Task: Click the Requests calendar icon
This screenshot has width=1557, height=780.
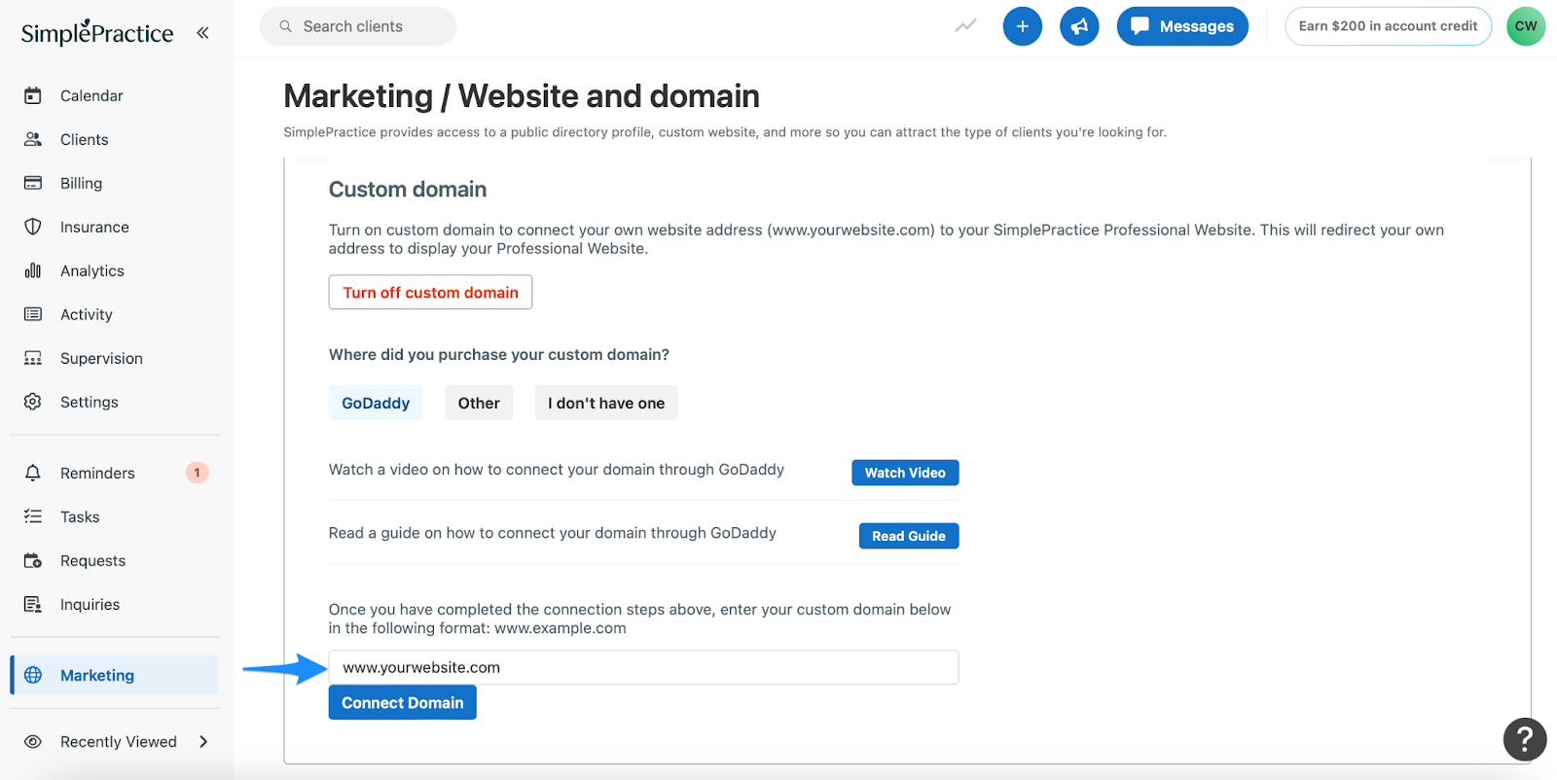Action: click(x=33, y=560)
